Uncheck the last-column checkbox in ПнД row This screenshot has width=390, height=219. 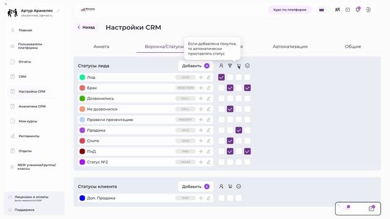click(247, 151)
